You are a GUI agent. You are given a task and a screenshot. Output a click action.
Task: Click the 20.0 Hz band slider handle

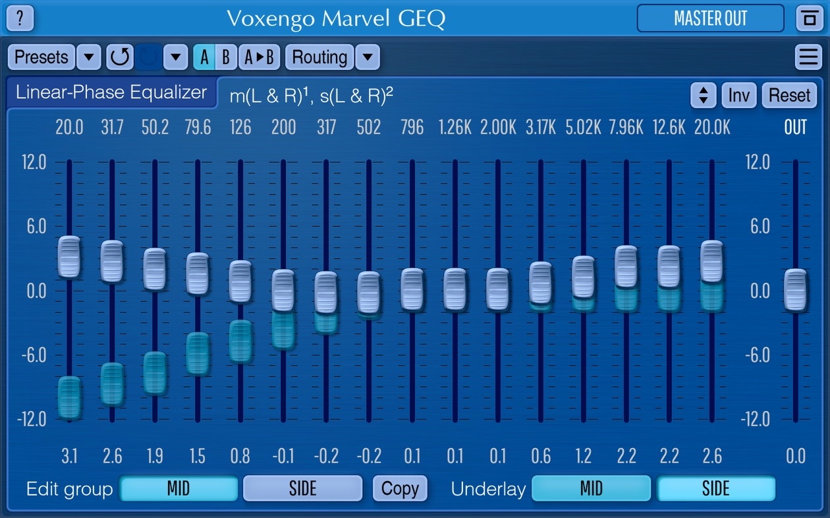click(69, 258)
